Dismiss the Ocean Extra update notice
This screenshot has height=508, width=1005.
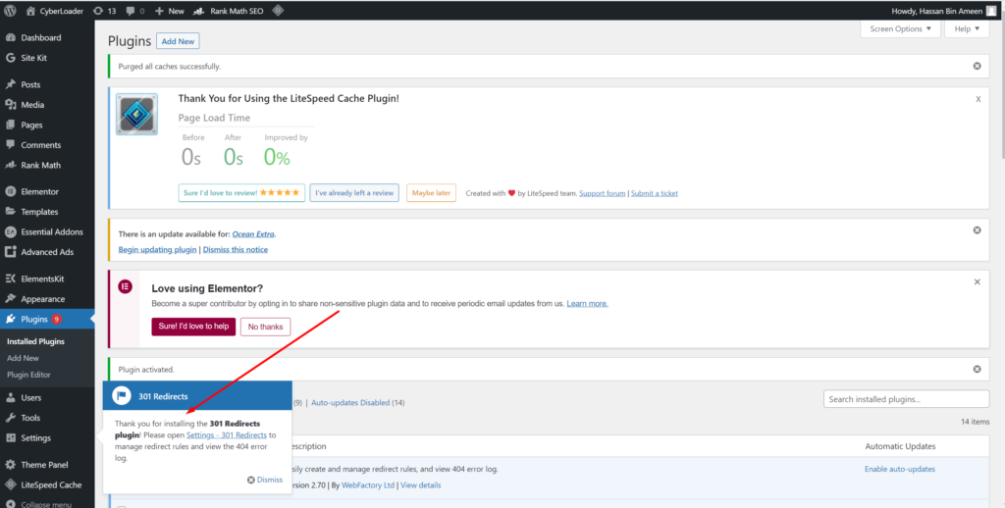[977, 230]
